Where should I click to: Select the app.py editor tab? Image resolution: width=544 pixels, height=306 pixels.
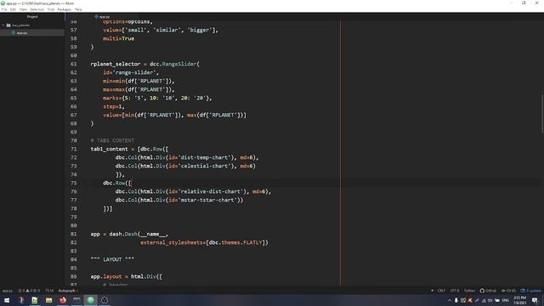pos(102,17)
